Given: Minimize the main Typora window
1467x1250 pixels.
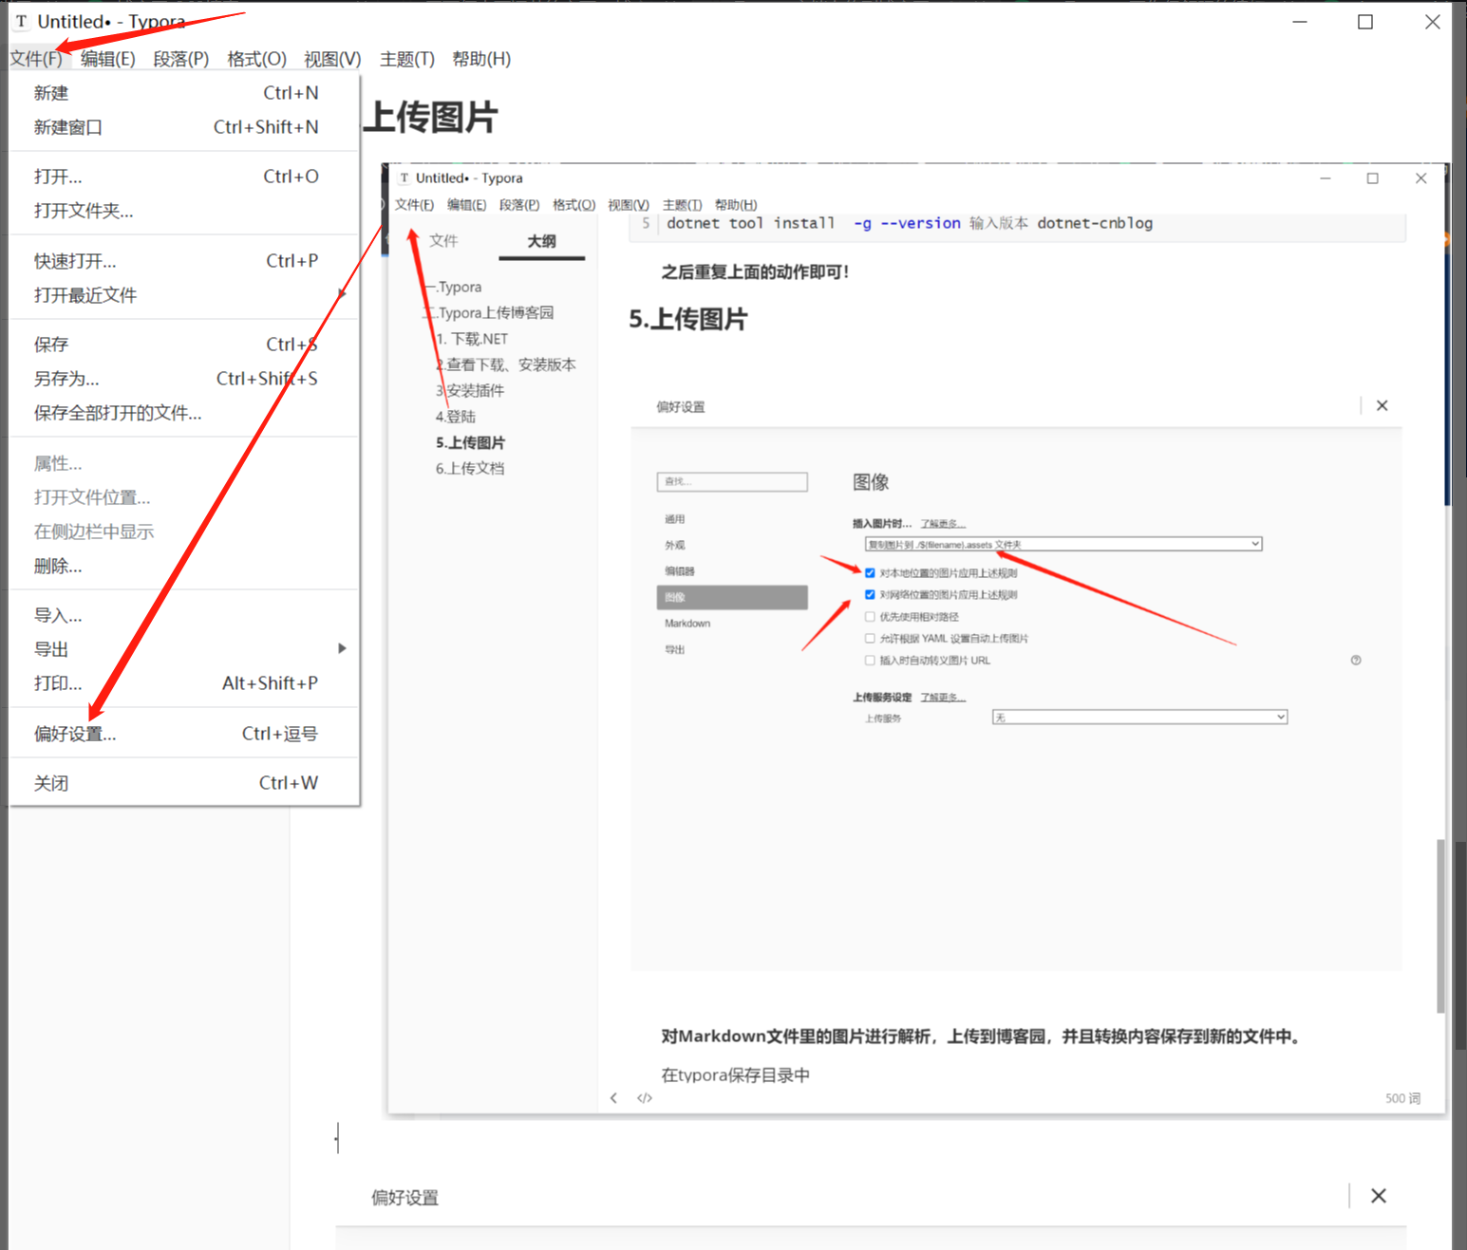Looking at the screenshot, I should click(1300, 22).
